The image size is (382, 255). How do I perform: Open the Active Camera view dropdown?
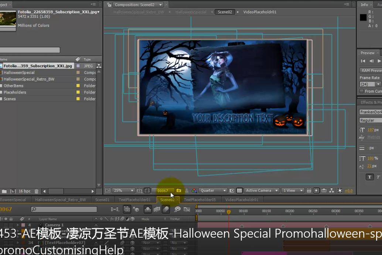click(262, 190)
